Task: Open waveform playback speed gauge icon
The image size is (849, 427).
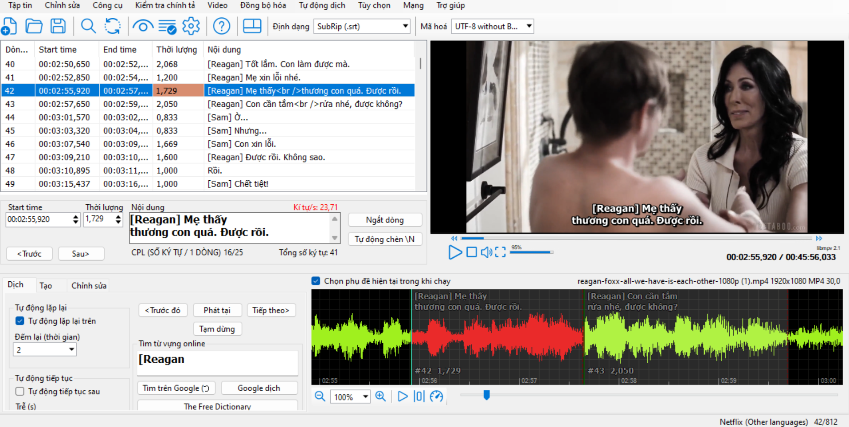Action: click(436, 396)
